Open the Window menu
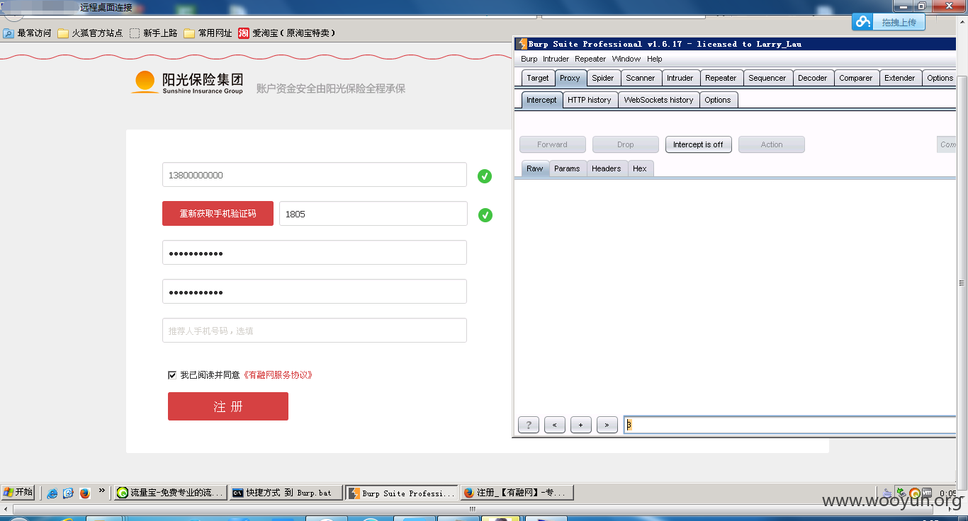Viewport: 968px width, 521px height. tap(626, 59)
